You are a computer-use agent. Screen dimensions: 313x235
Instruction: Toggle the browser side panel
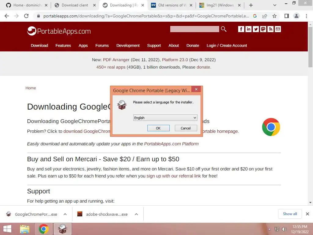287,16
